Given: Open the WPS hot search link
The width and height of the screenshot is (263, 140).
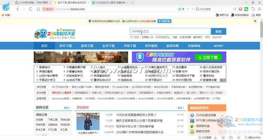Looking at the screenshot, I should coord(207,37).
